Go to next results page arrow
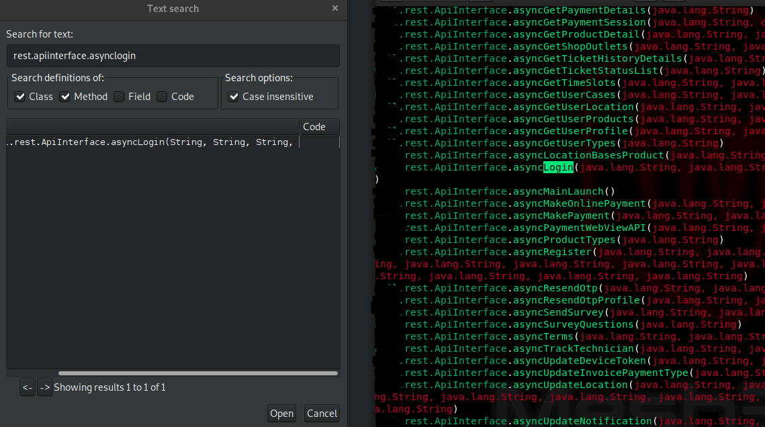Image resolution: width=765 pixels, height=427 pixels. (44, 387)
